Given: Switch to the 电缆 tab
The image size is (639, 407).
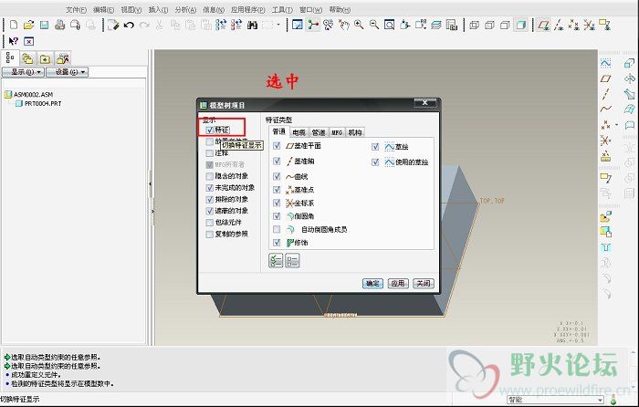Looking at the screenshot, I should (299, 132).
